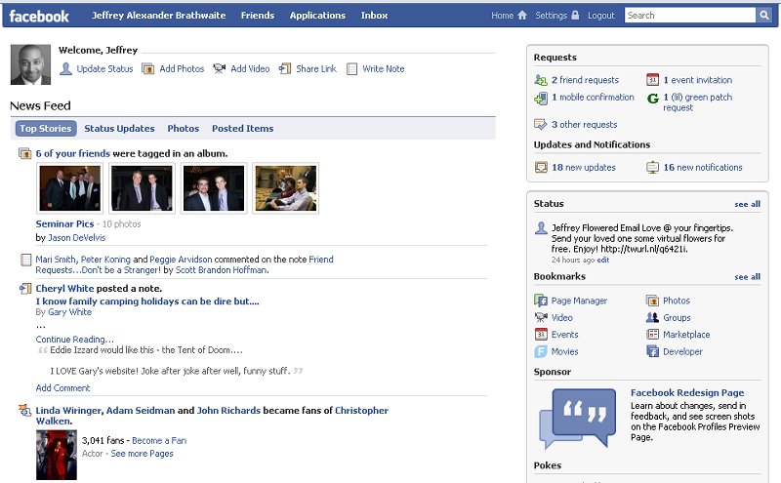The width and height of the screenshot is (781, 483).
Task: Open 18 new updates link
Action: (583, 168)
